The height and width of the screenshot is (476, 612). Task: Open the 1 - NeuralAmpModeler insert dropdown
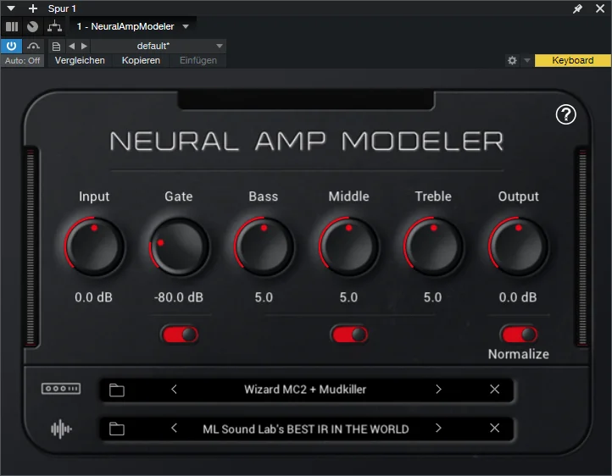133,26
